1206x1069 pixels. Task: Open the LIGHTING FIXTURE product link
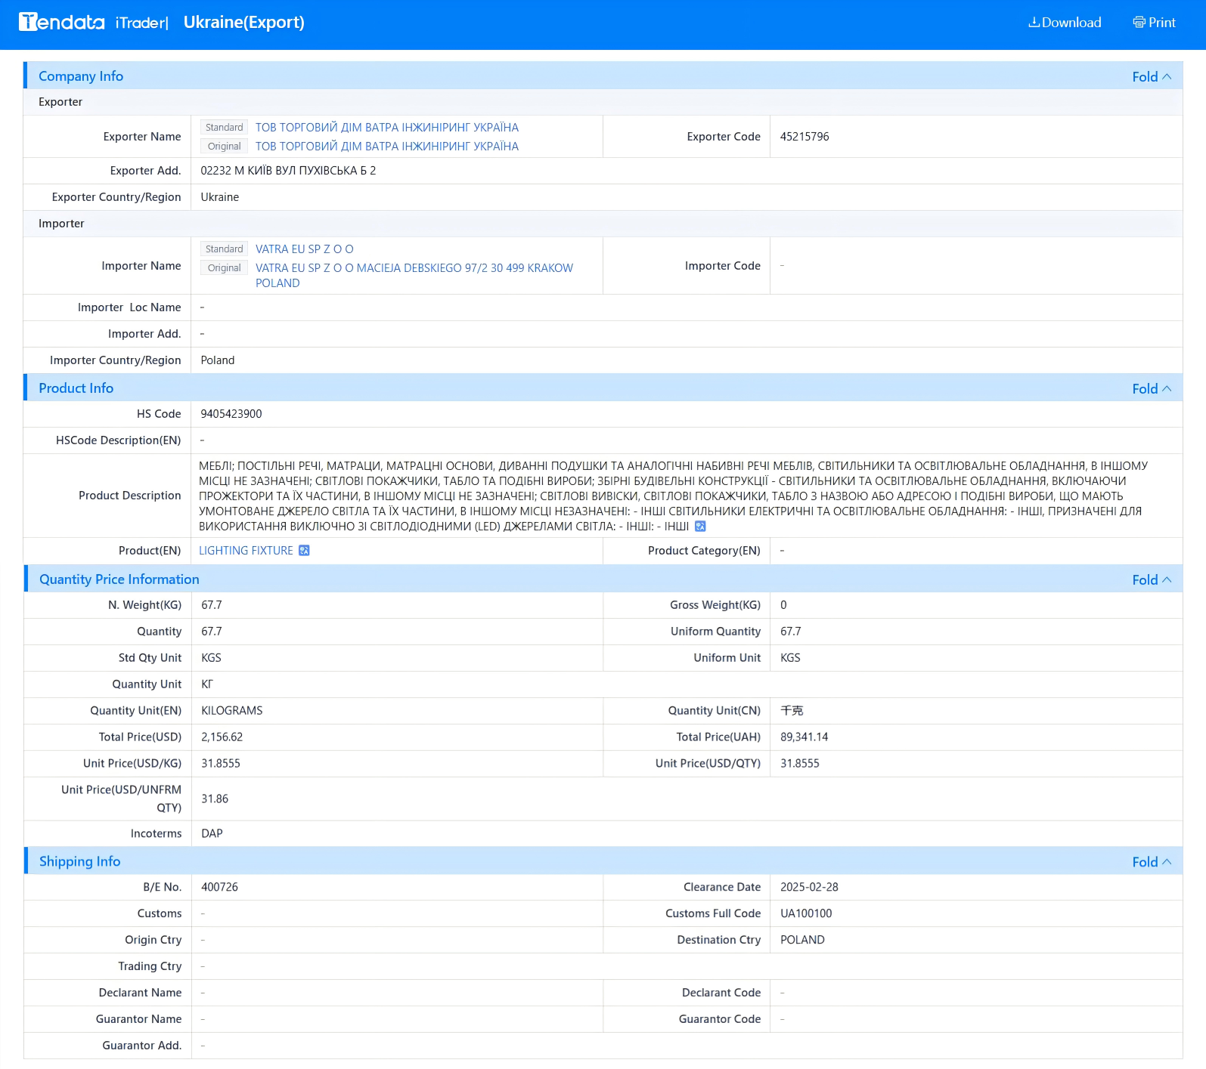(x=246, y=551)
